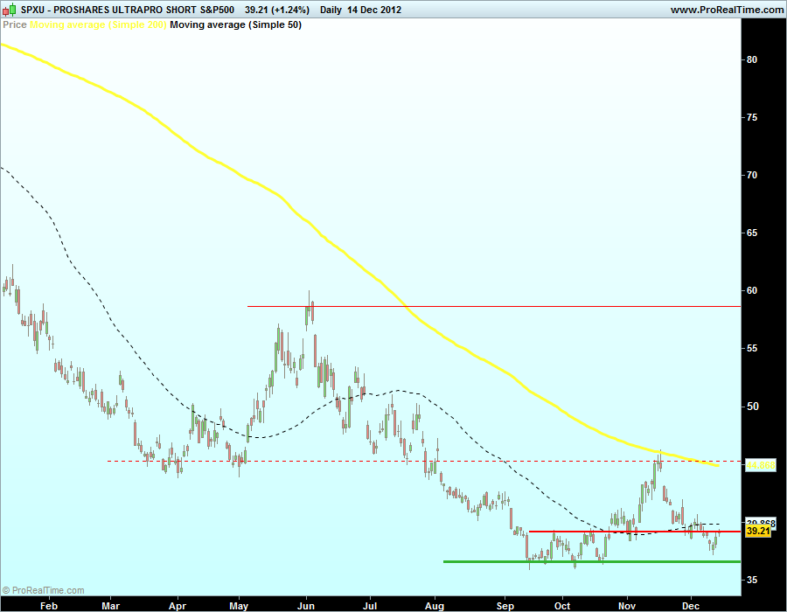Image resolution: width=787 pixels, height=612 pixels.
Task: Click the date '14 Dec 2012'
Action: coord(374,10)
